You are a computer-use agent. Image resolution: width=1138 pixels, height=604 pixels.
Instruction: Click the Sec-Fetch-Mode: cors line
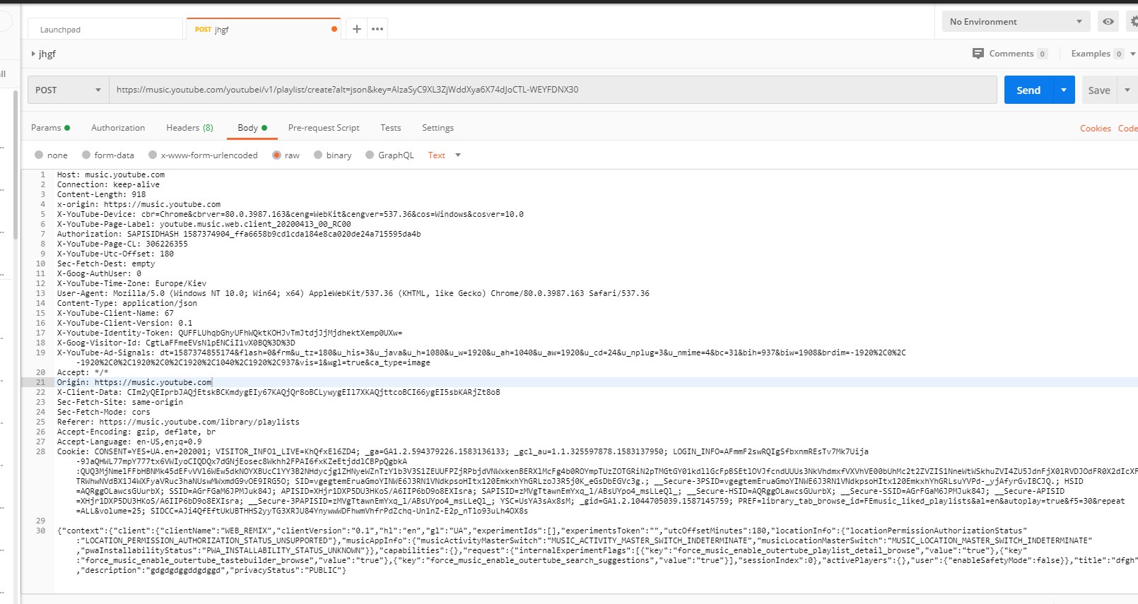[103, 412]
